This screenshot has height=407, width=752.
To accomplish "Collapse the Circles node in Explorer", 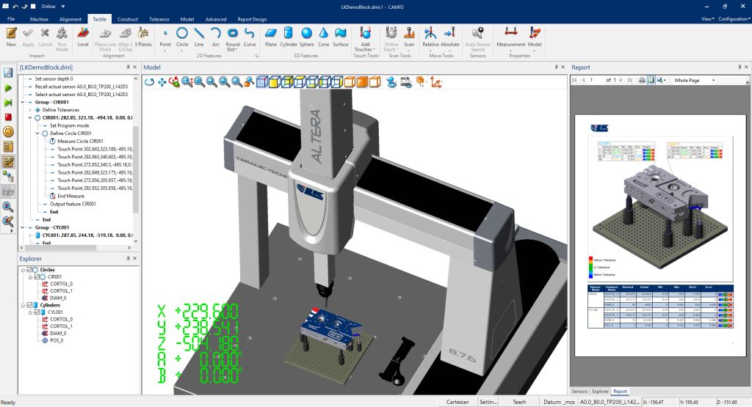I will point(23,270).
